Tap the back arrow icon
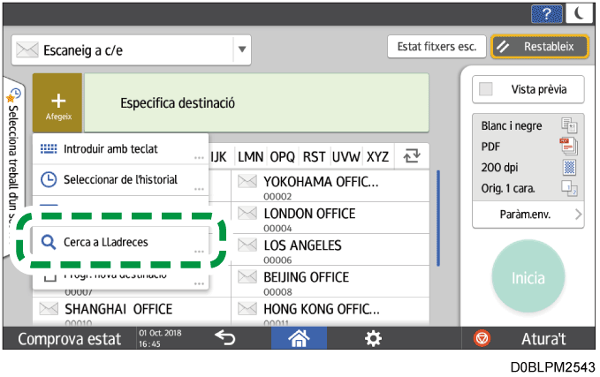 pyautogui.click(x=224, y=337)
